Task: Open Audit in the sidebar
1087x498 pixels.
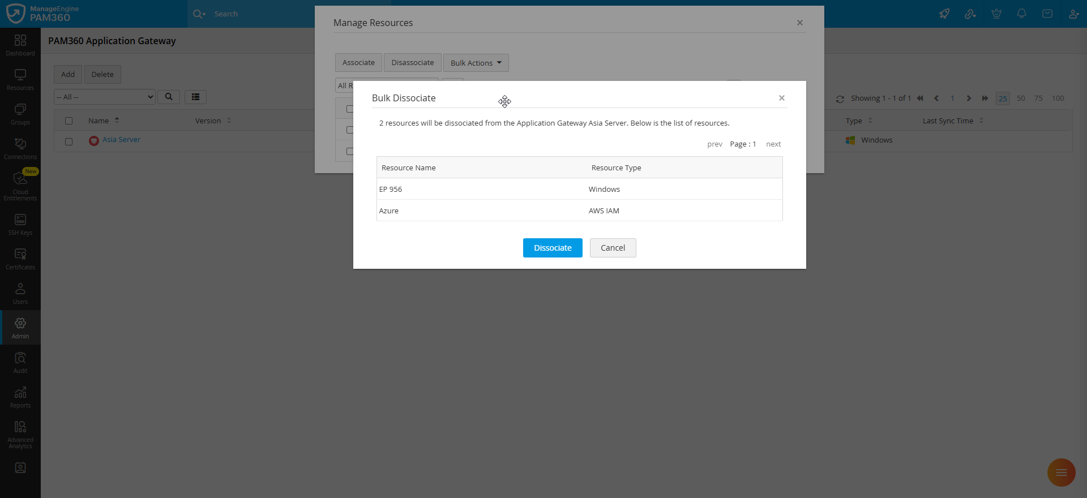Action: click(x=20, y=362)
